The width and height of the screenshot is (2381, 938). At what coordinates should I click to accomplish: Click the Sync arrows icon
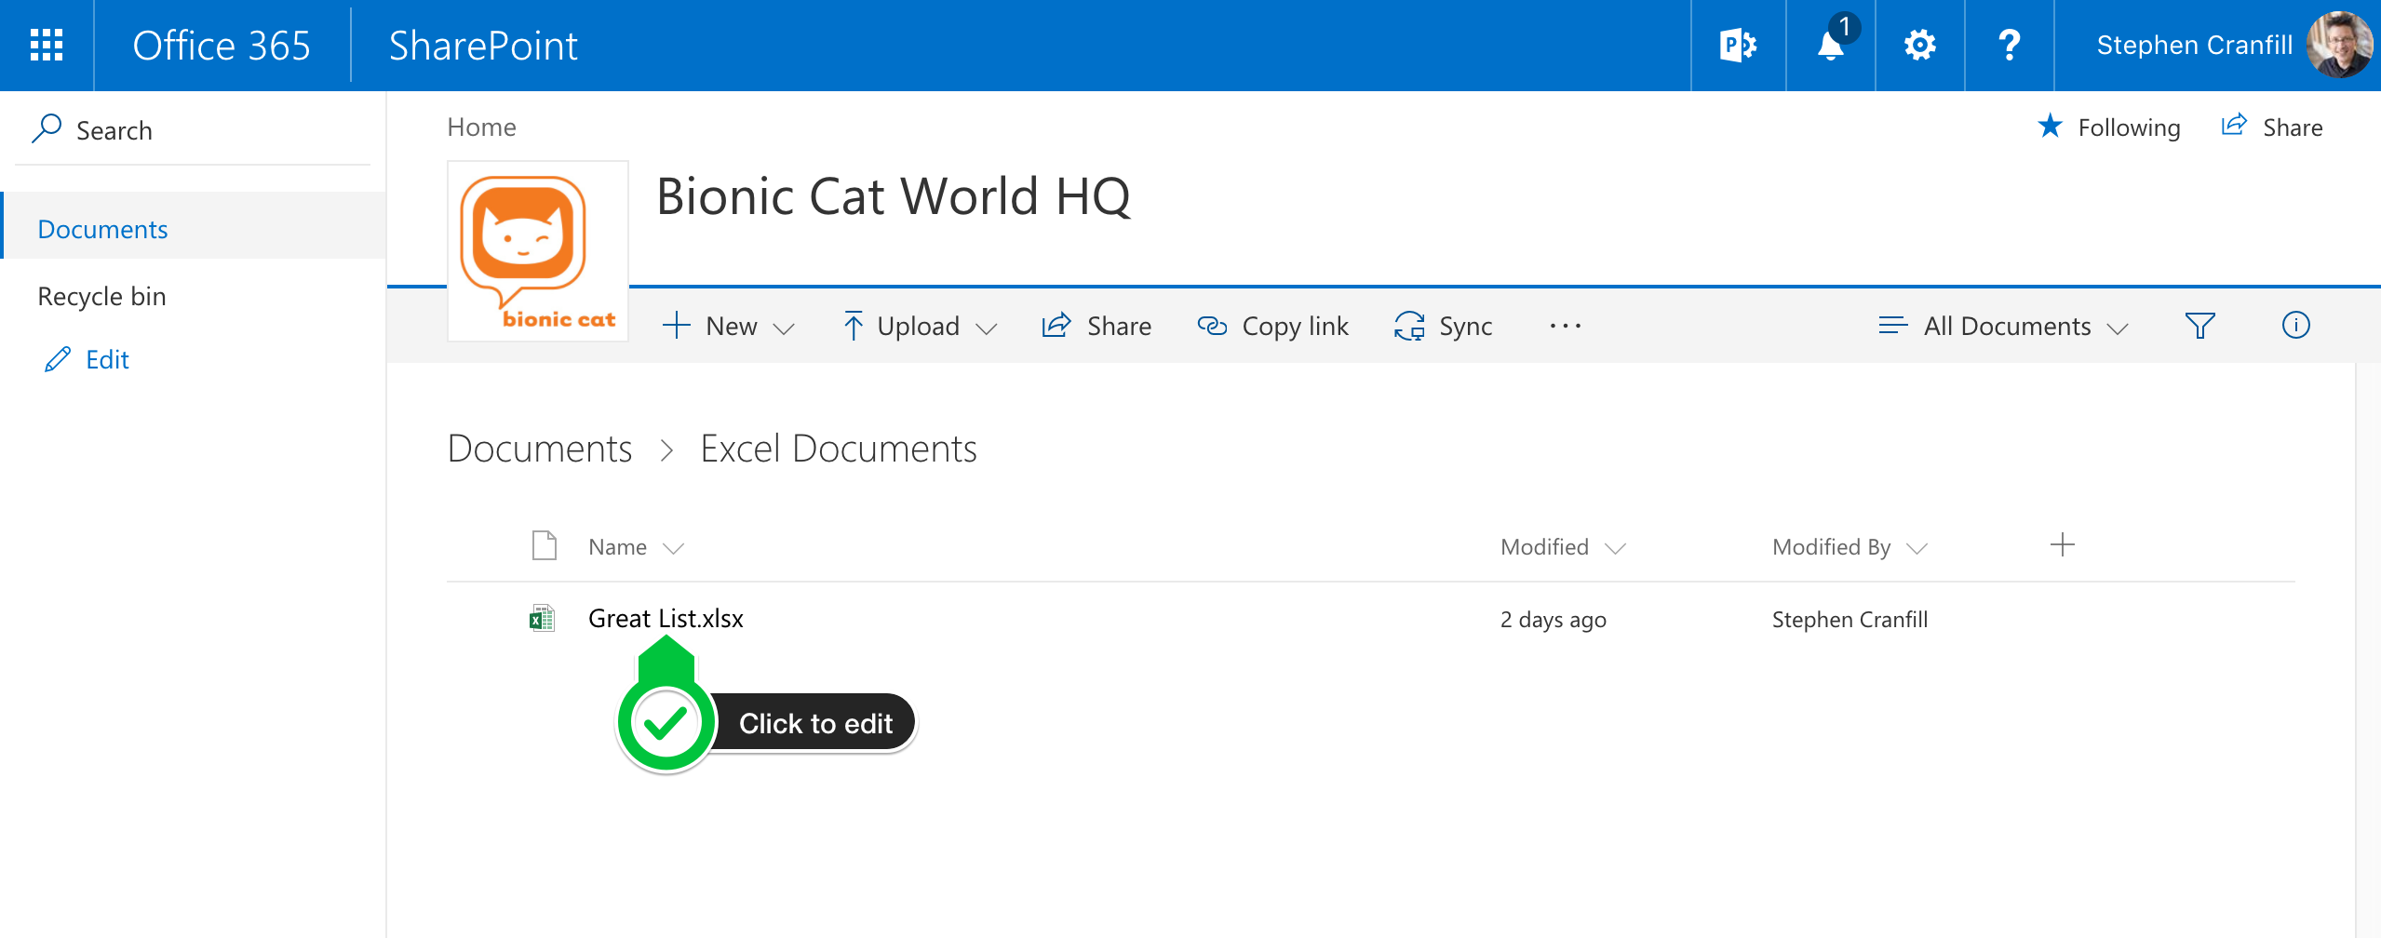click(1409, 326)
